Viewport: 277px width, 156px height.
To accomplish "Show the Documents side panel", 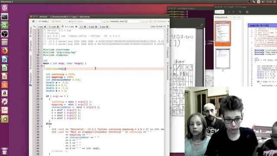I will tap(31, 62).
